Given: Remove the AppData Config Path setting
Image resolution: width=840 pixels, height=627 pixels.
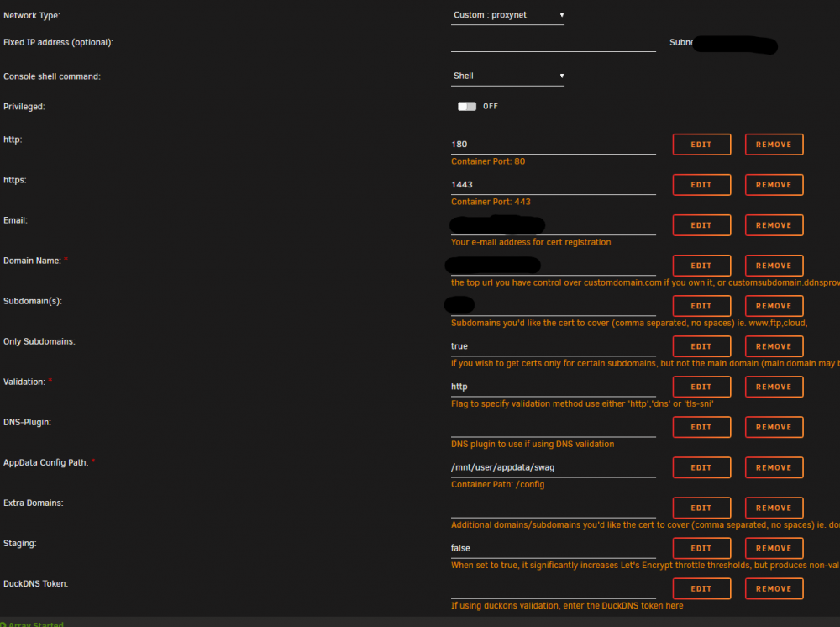Looking at the screenshot, I should (x=774, y=467).
